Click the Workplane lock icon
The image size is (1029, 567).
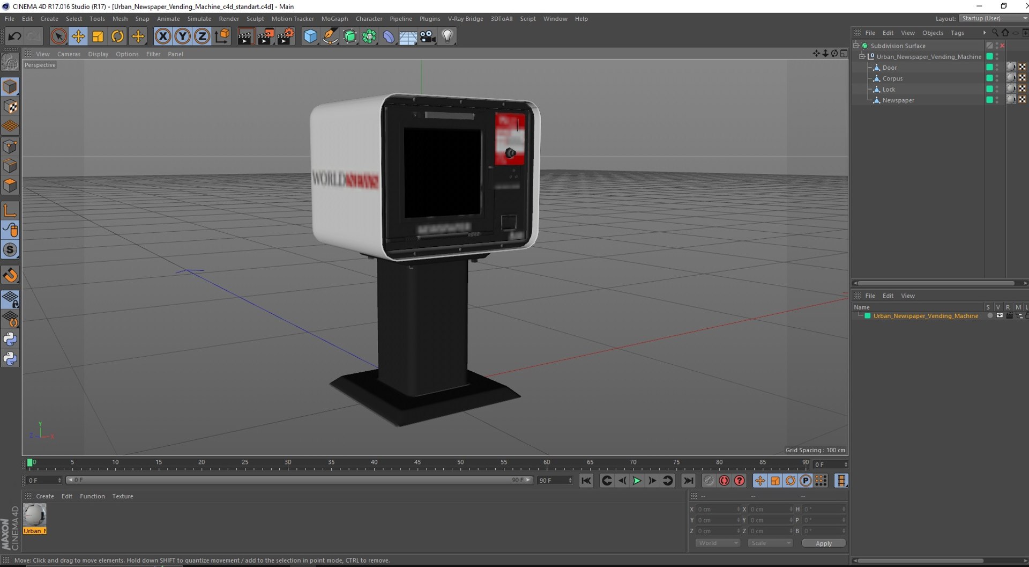(10, 299)
